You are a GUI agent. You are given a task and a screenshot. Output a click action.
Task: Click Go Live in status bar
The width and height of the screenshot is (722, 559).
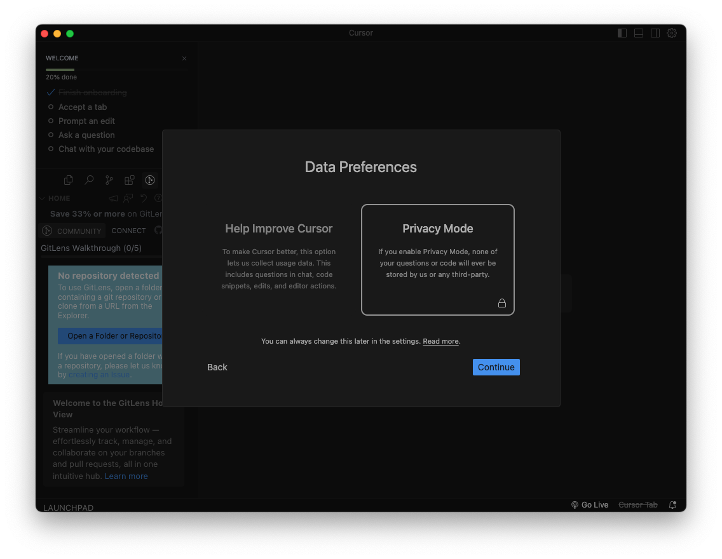(589, 505)
